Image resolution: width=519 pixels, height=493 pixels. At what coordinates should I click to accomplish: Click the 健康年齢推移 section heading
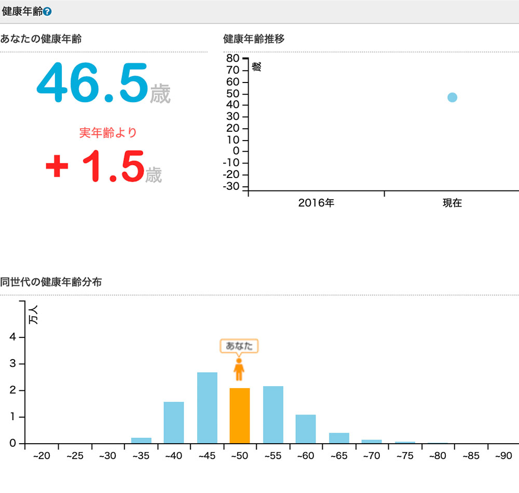point(254,39)
